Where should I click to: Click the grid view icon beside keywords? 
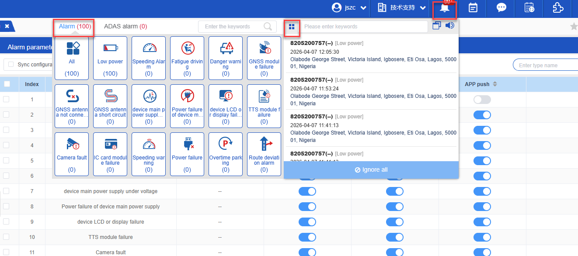(x=292, y=27)
